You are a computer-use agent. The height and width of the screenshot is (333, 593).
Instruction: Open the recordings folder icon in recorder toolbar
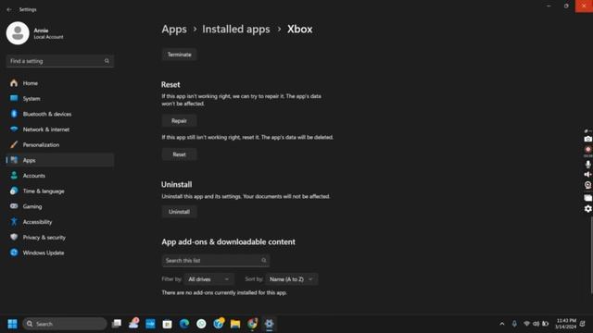pyautogui.click(x=587, y=197)
